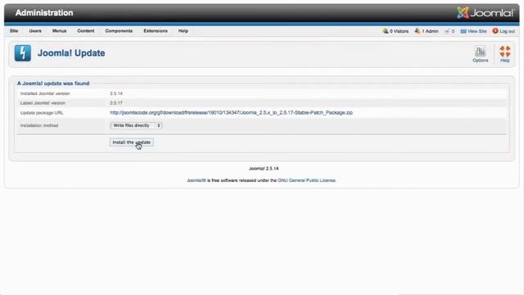Click the Joomla! Update page title

click(x=71, y=53)
